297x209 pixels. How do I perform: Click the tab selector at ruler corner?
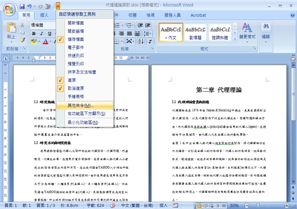tap(6, 58)
